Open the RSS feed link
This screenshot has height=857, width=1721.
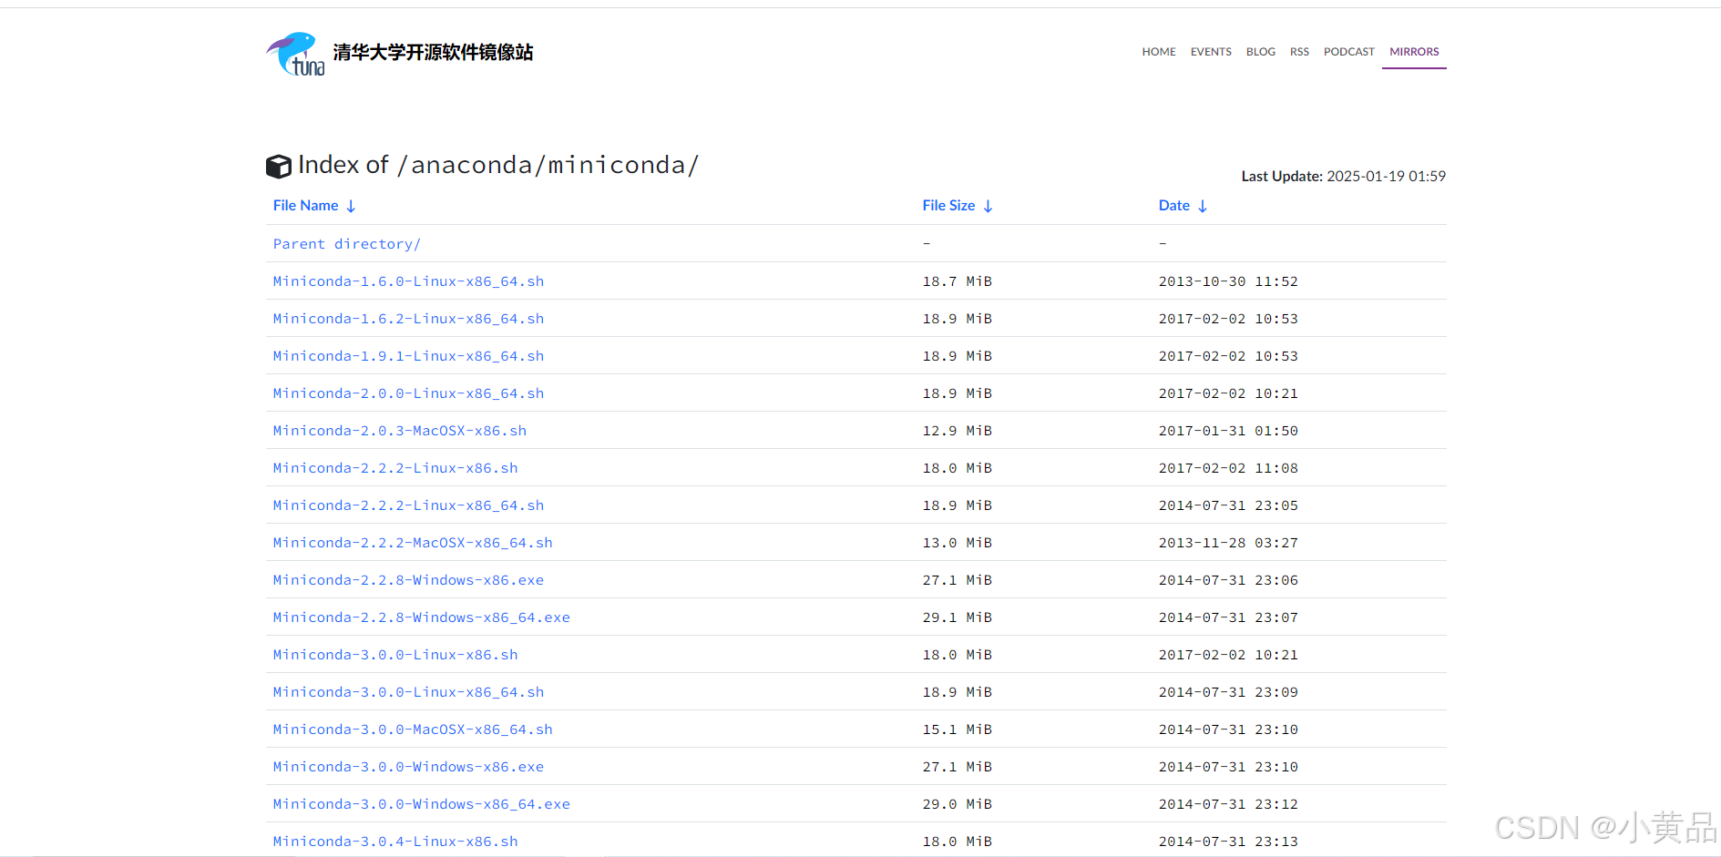pos(1299,52)
